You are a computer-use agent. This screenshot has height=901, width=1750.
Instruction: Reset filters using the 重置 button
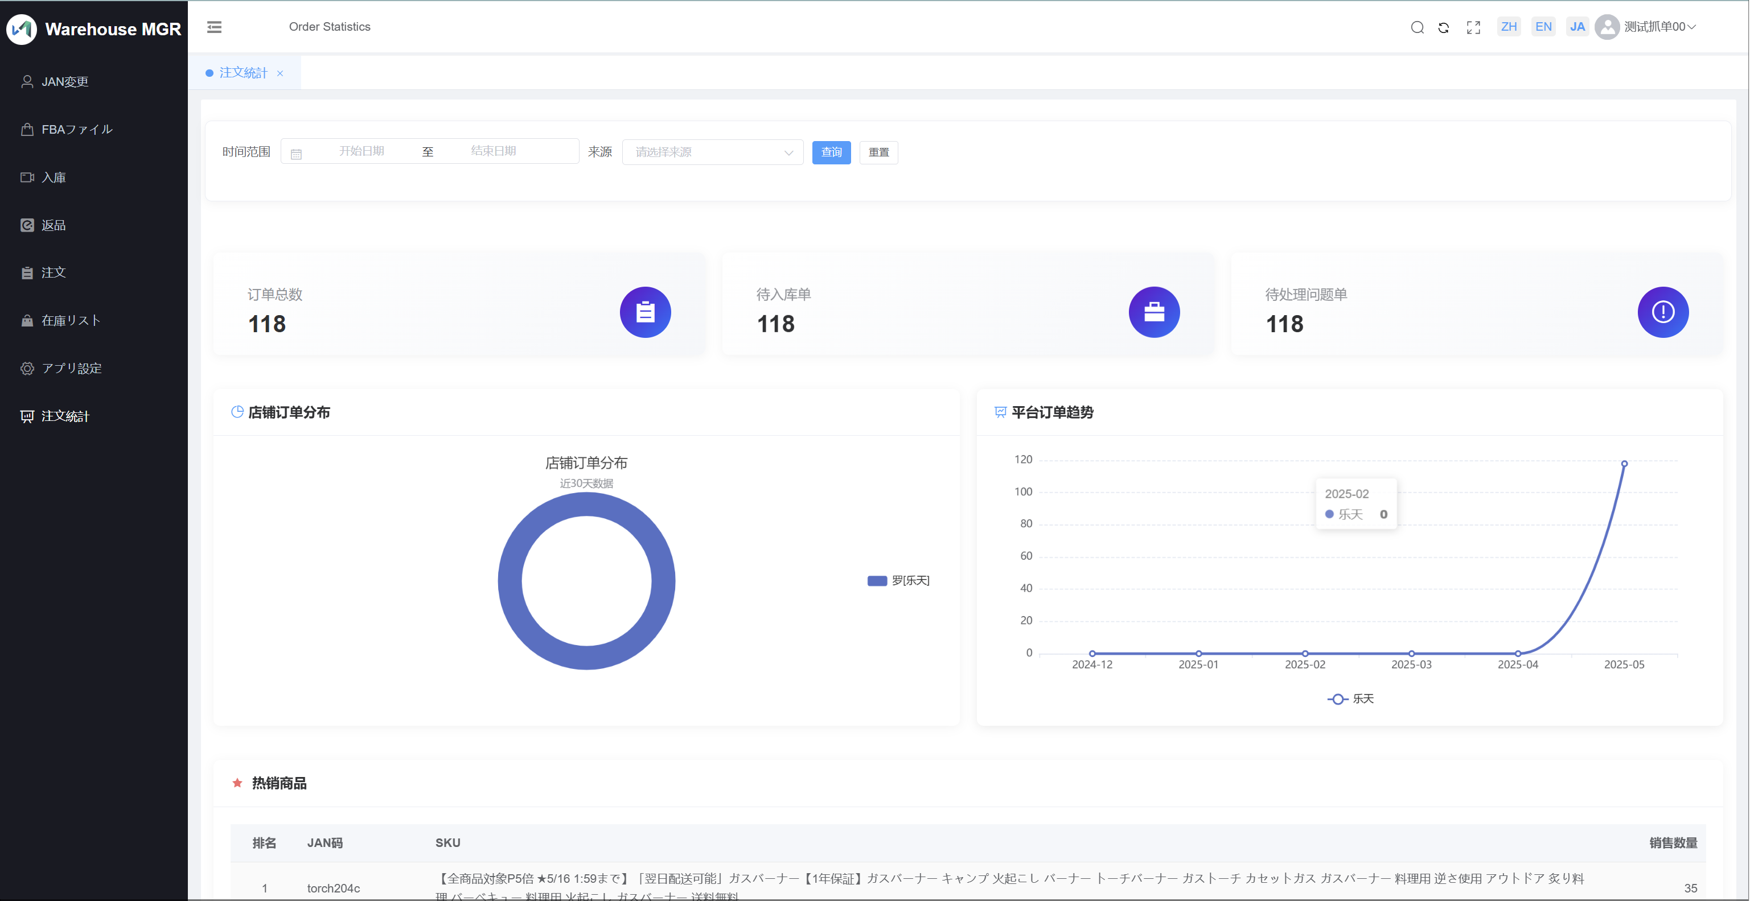click(x=878, y=152)
